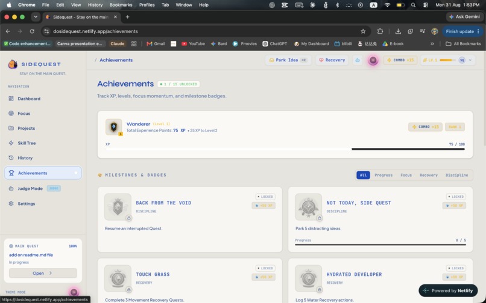Open the Chrome three-dot menu
486x303 pixels.
click(479, 31)
